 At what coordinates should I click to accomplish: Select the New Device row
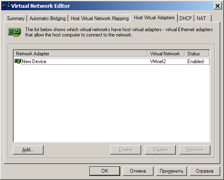coord(112,62)
